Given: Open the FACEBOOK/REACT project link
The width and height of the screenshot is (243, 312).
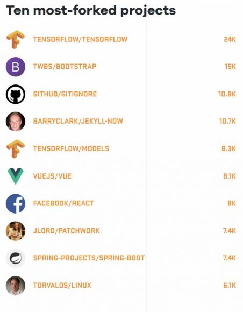Looking at the screenshot, I should click(63, 203).
